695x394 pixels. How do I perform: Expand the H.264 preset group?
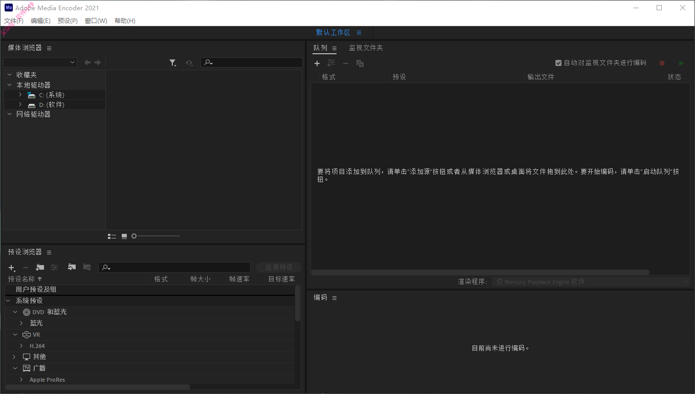click(x=21, y=346)
